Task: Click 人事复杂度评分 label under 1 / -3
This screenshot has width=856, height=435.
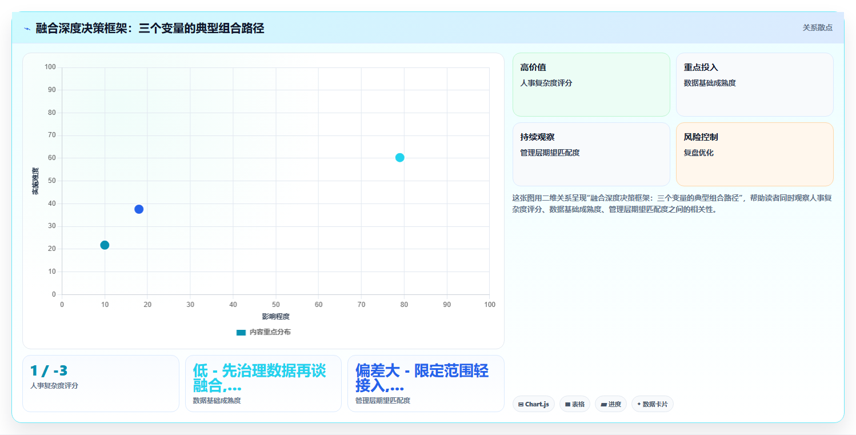Action: 54,386
